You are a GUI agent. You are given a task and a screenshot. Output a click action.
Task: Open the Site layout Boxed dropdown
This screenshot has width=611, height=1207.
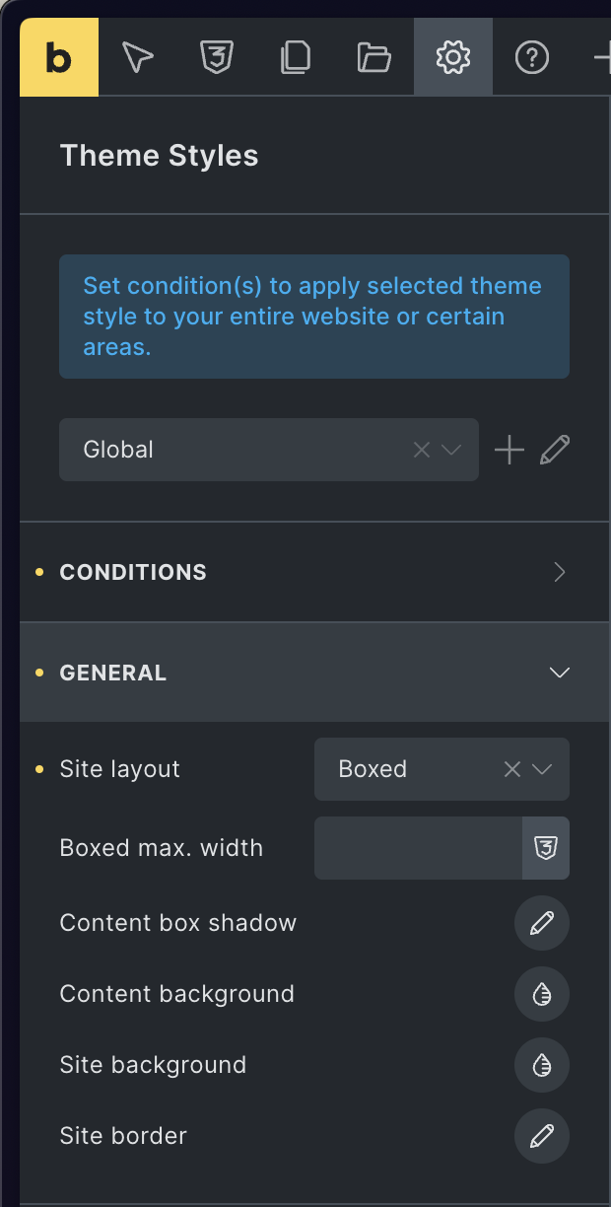pos(441,769)
